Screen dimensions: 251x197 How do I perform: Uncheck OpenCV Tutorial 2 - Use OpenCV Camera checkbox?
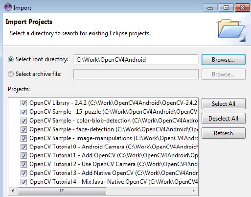(x=23, y=164)
